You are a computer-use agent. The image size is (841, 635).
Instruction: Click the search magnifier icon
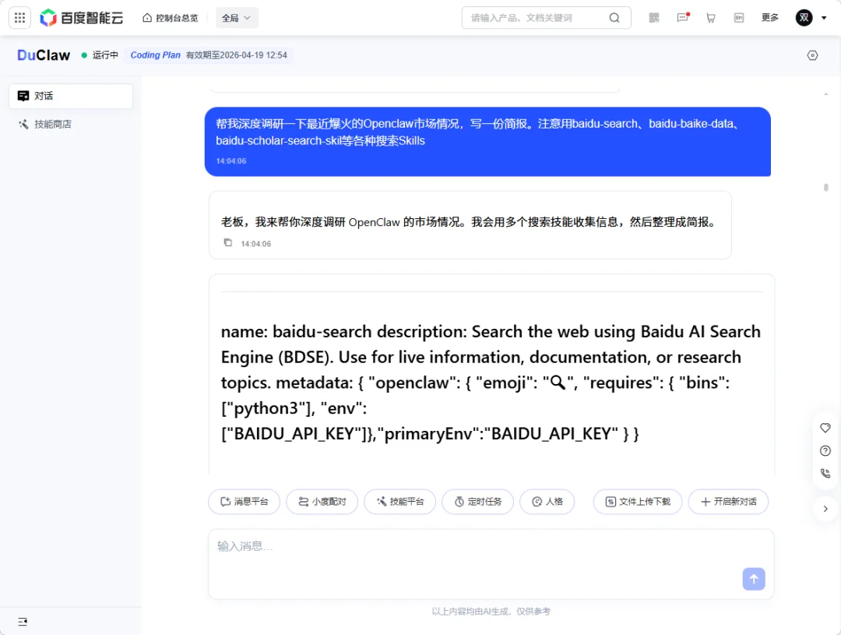(614, 18)
